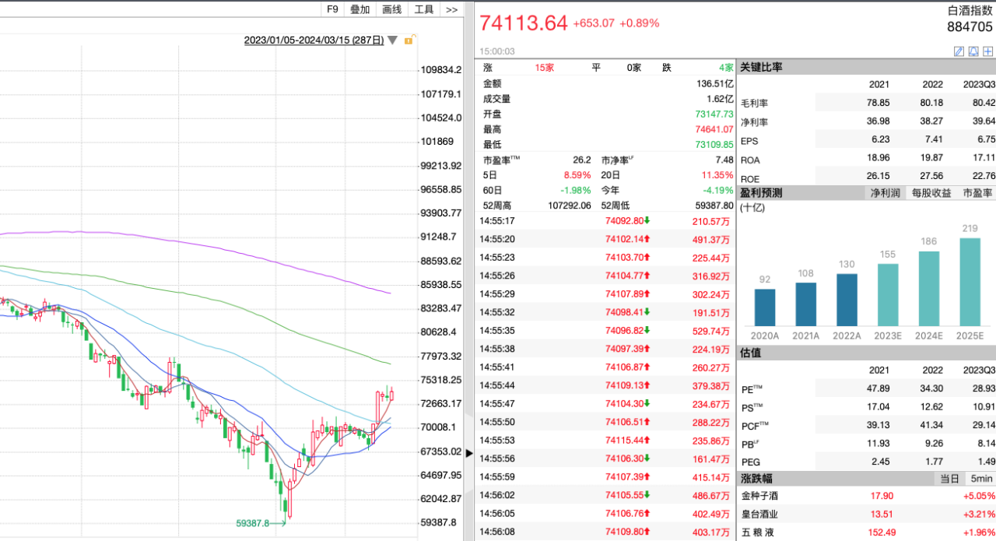Click the index code 884705

(x=970, y=27)
